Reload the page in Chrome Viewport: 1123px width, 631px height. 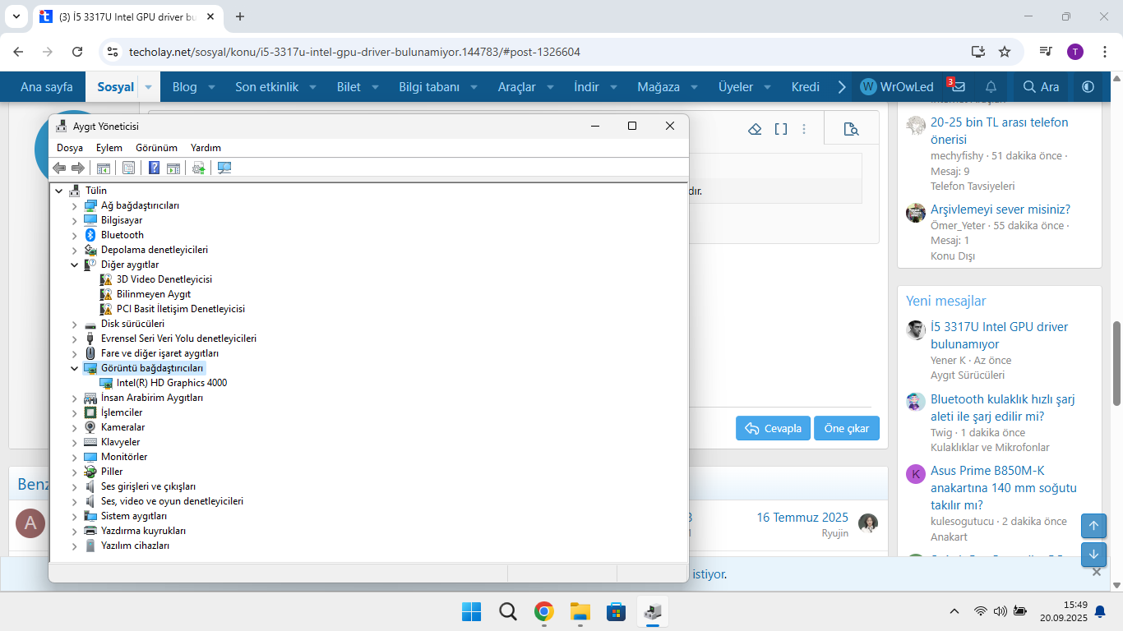coord(77,52)
